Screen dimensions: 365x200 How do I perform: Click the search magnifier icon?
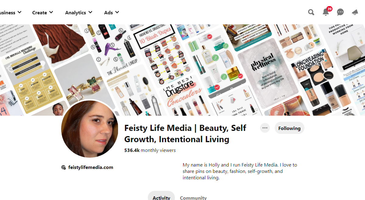pos(311,12)
